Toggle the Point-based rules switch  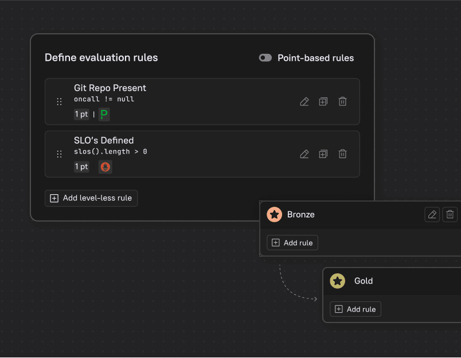pos(265,58)
